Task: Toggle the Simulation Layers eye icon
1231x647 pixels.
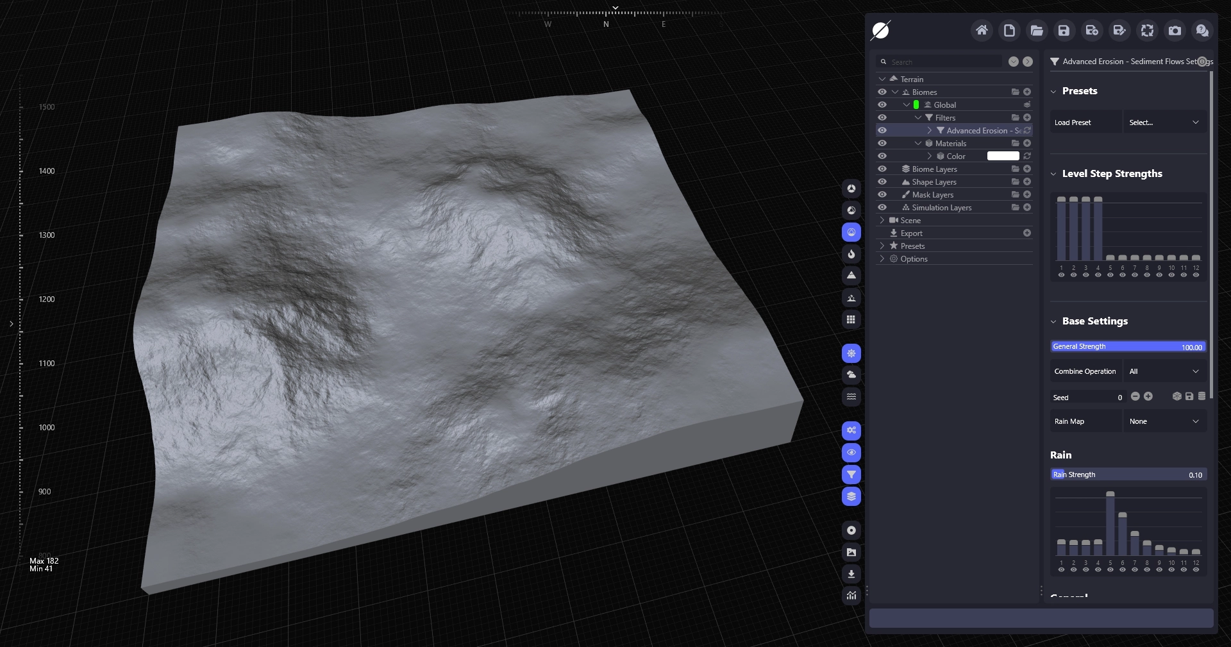Action: click(882, 207)
